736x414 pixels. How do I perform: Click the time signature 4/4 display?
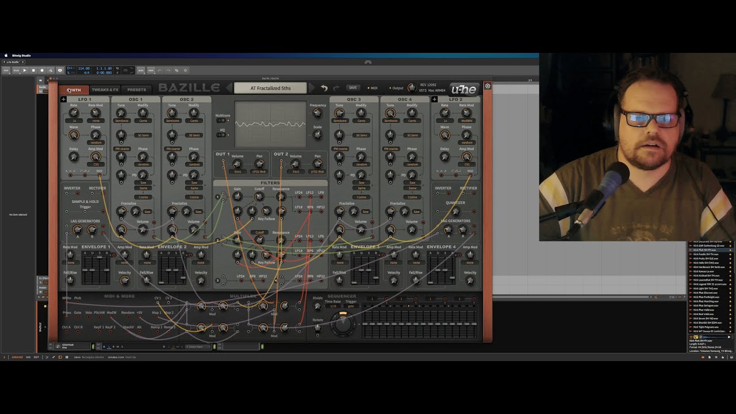click(x=86, y=73)
